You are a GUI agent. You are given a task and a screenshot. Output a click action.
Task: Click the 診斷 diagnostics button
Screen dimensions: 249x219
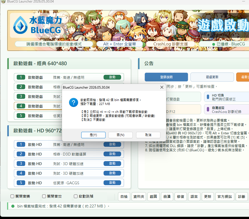pos(242,196)
